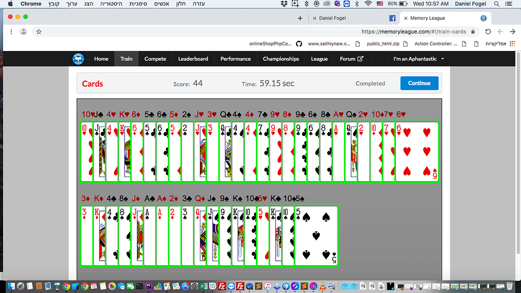Click the Chrome profile avatar icon
This screenshot has width=521, height=293.
pyautogui.click(x=23, y=32)
